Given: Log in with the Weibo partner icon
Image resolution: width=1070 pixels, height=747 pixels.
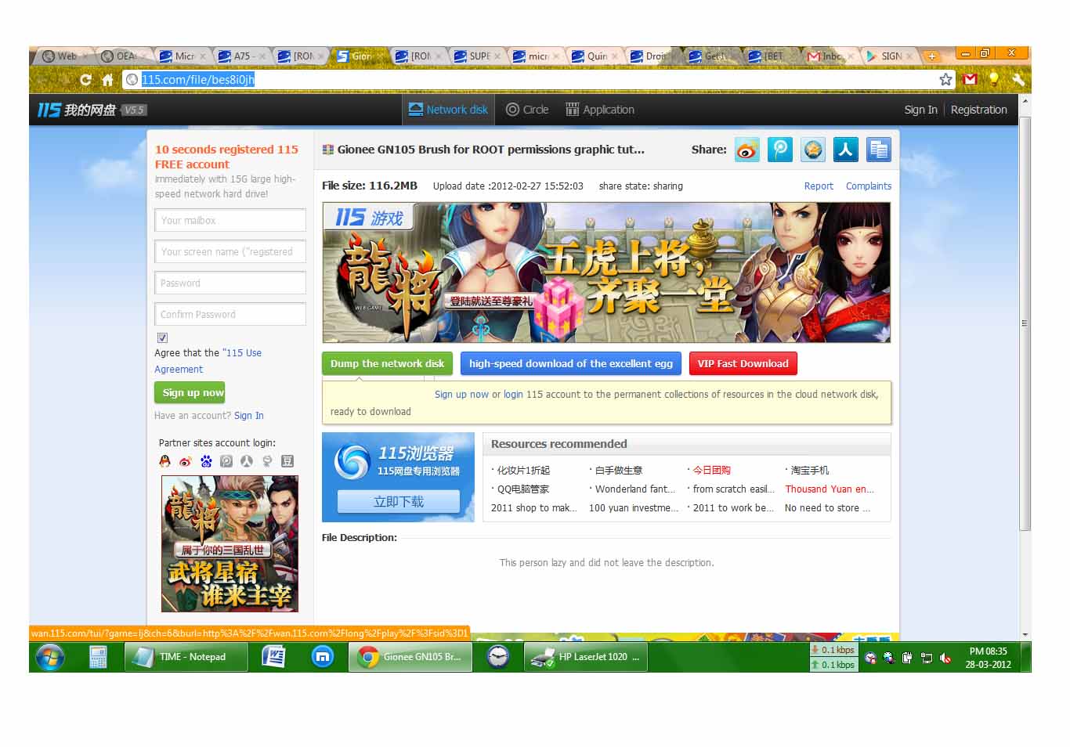Looking at the screenshot, I should pyautogui.click(x=185, y=461).
